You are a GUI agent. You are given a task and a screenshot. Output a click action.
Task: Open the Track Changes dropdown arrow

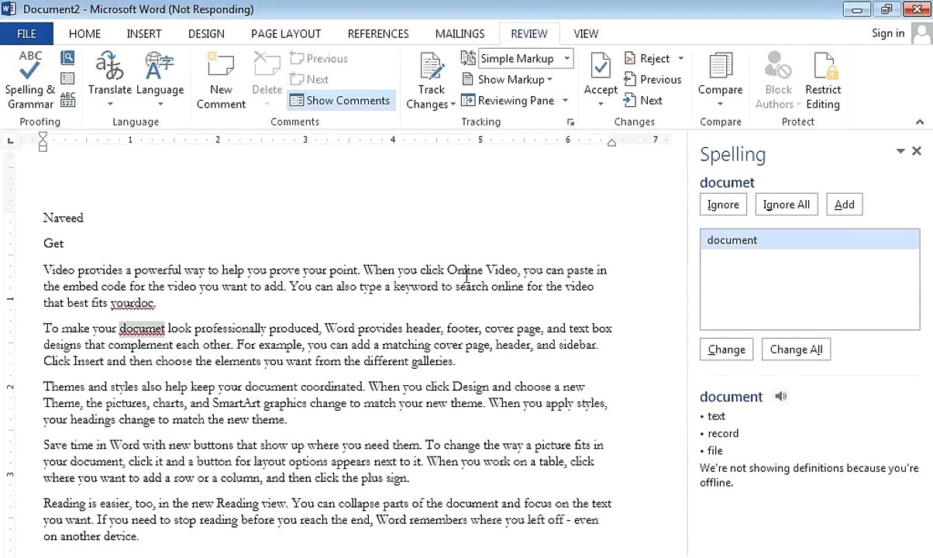pyautogui.click(x=453, y=105)
